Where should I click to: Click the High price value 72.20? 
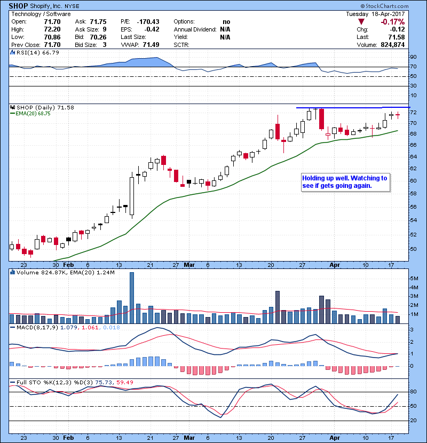coord(52,29)
